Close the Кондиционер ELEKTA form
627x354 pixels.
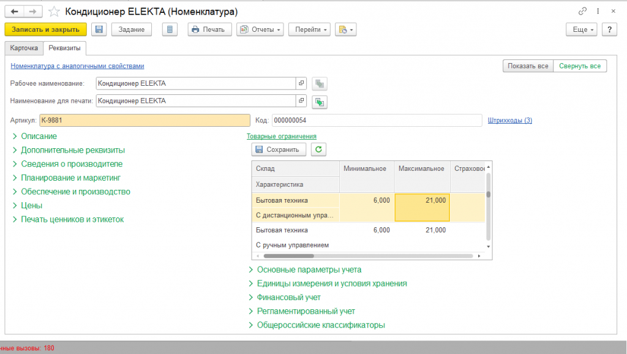coord(613,11)
